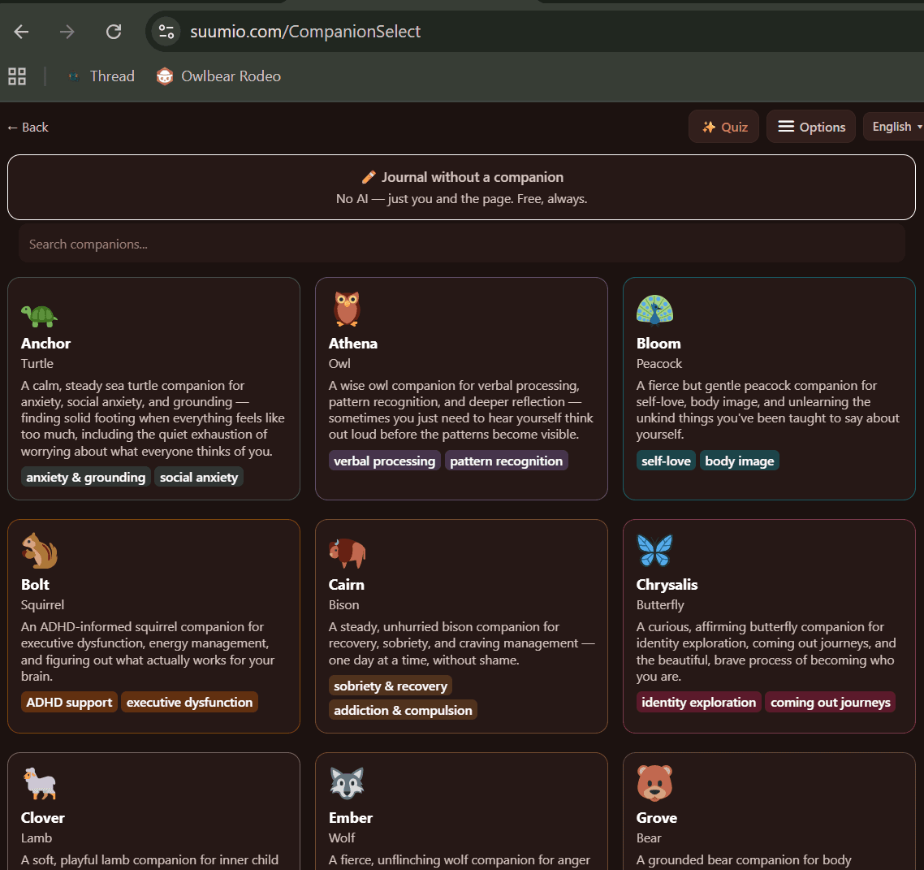The height and width of the screenshot is (870, 924).
Task: Click the addiction & compulsion tag
Action: (x=403, y=710)
